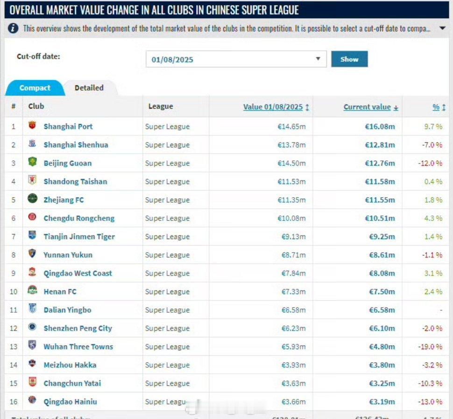Viewport: 453px width, 419px height.
Task: Open the Zhejiang FC club link
Action: tap(64, 200)
